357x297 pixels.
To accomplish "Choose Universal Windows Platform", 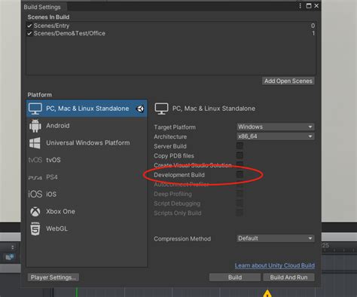I will pyautogui.click(x=87, y=142).
